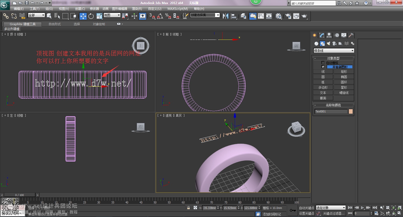
Task: Toggle Spinner Snap
Action: (176, 16)
